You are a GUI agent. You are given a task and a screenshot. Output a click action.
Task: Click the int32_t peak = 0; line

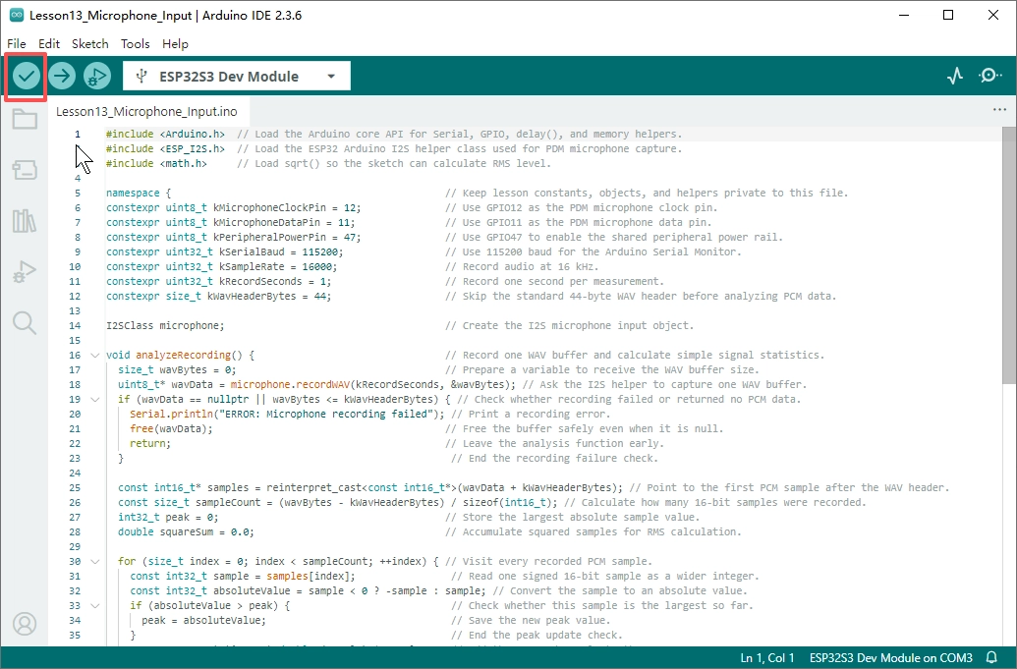click(168, 517)
